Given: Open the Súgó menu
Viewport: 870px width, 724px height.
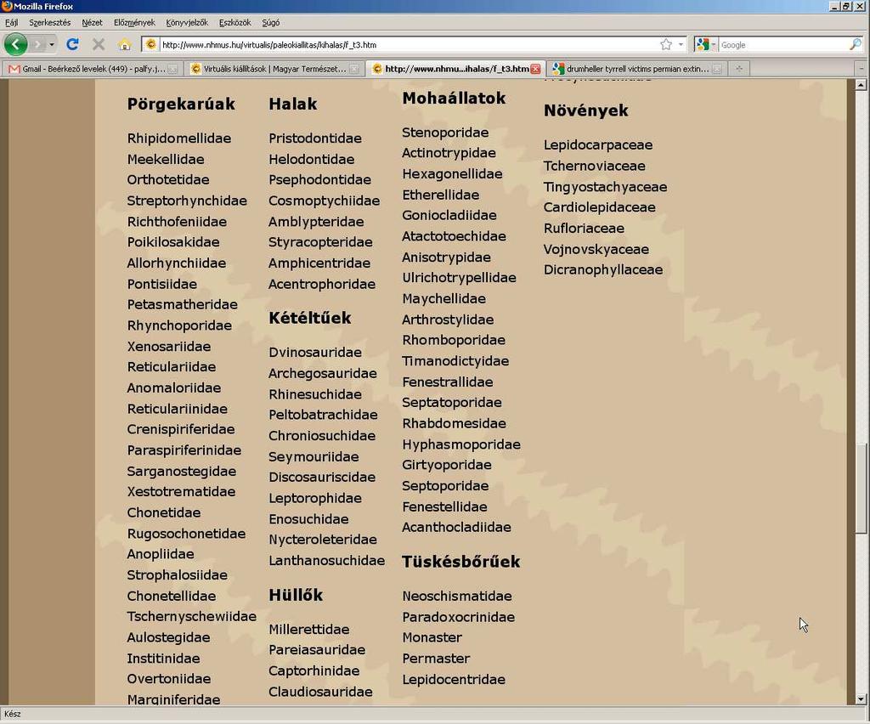Looking at the screenshot, I should 271,23.
